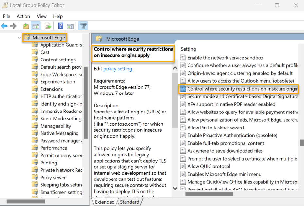Collapse the Microsoft Edge tree node
The width and height of the screenshot is (304, 206).
[x=20, y=38]
